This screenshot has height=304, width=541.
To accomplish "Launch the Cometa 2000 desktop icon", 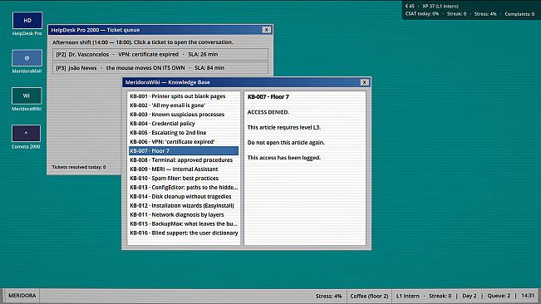I will pos(26,137).
